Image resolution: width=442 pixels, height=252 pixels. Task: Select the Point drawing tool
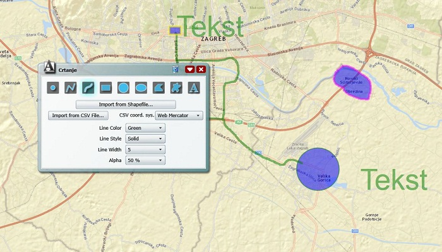coord(53,88)
